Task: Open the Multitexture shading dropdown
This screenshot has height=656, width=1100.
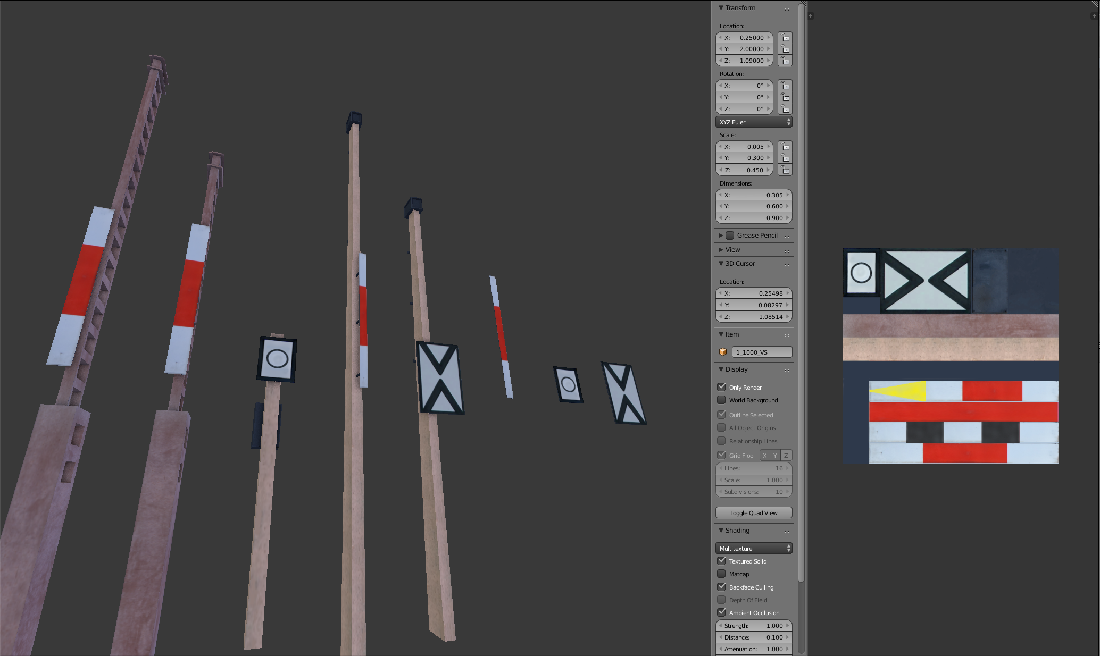Action: (754, 548)
